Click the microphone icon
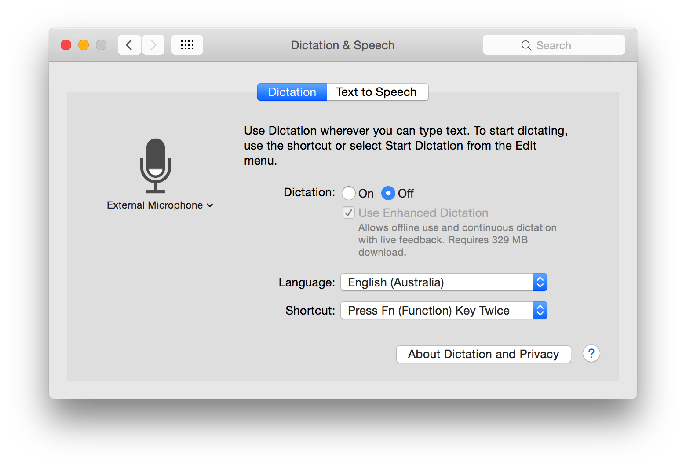The width and height of the screenshot is (686, 469). (156, 166)
